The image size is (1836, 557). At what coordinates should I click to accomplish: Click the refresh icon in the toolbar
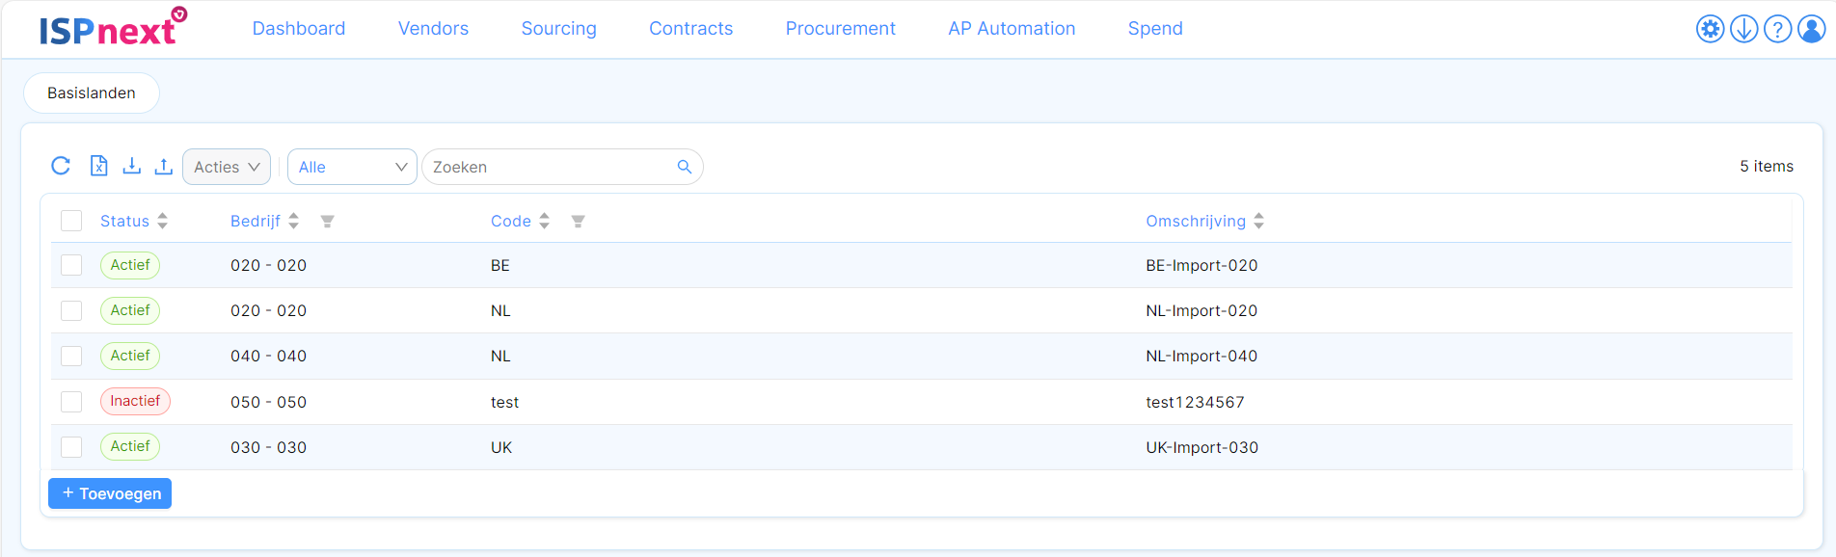click(x=61, y=166)
